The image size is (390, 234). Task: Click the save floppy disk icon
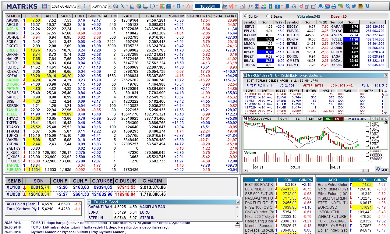coord(44,6)
